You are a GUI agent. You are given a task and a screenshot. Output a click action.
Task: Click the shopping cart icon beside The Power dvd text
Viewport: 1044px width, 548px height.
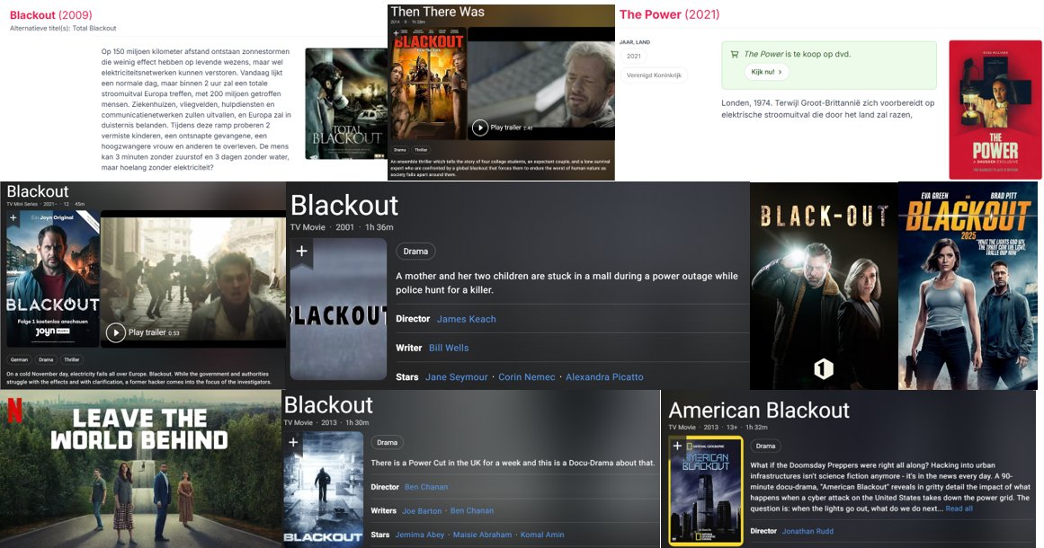pyautogui.click(x=735, y=55)
